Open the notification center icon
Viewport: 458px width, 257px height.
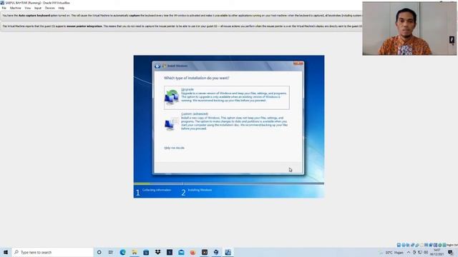click(x=450, y=252)
